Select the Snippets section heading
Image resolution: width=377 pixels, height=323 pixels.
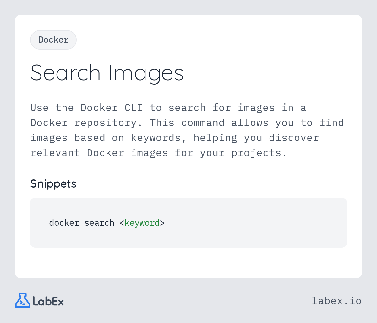pos(53,183)
